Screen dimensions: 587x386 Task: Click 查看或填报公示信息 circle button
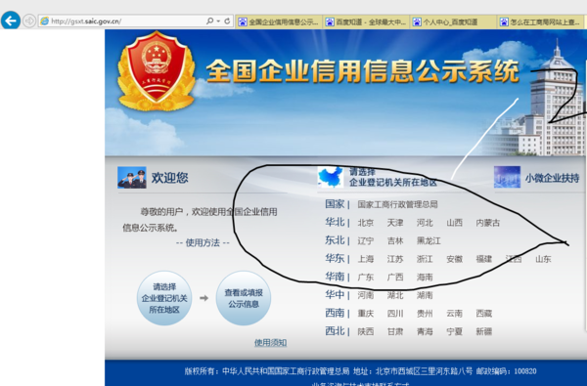[244, 298]
